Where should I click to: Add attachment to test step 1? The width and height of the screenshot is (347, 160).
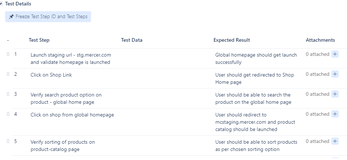335,54
